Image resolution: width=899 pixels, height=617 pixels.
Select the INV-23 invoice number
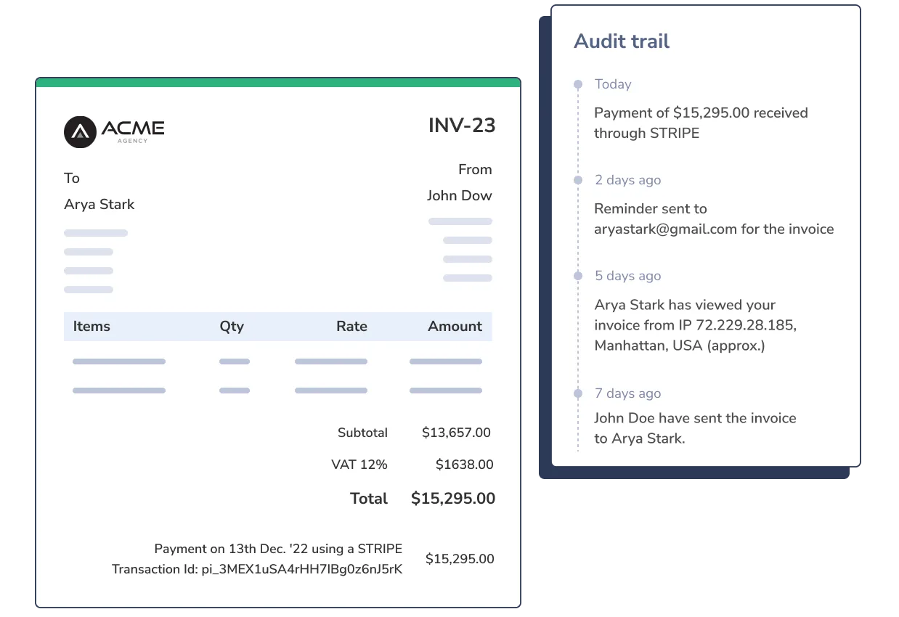click(x=462, y=126)
